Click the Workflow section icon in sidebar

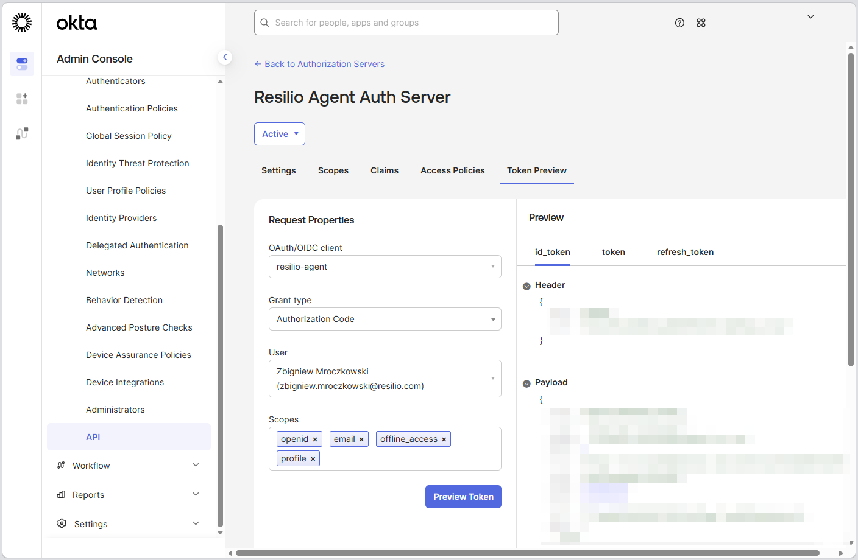61,465
